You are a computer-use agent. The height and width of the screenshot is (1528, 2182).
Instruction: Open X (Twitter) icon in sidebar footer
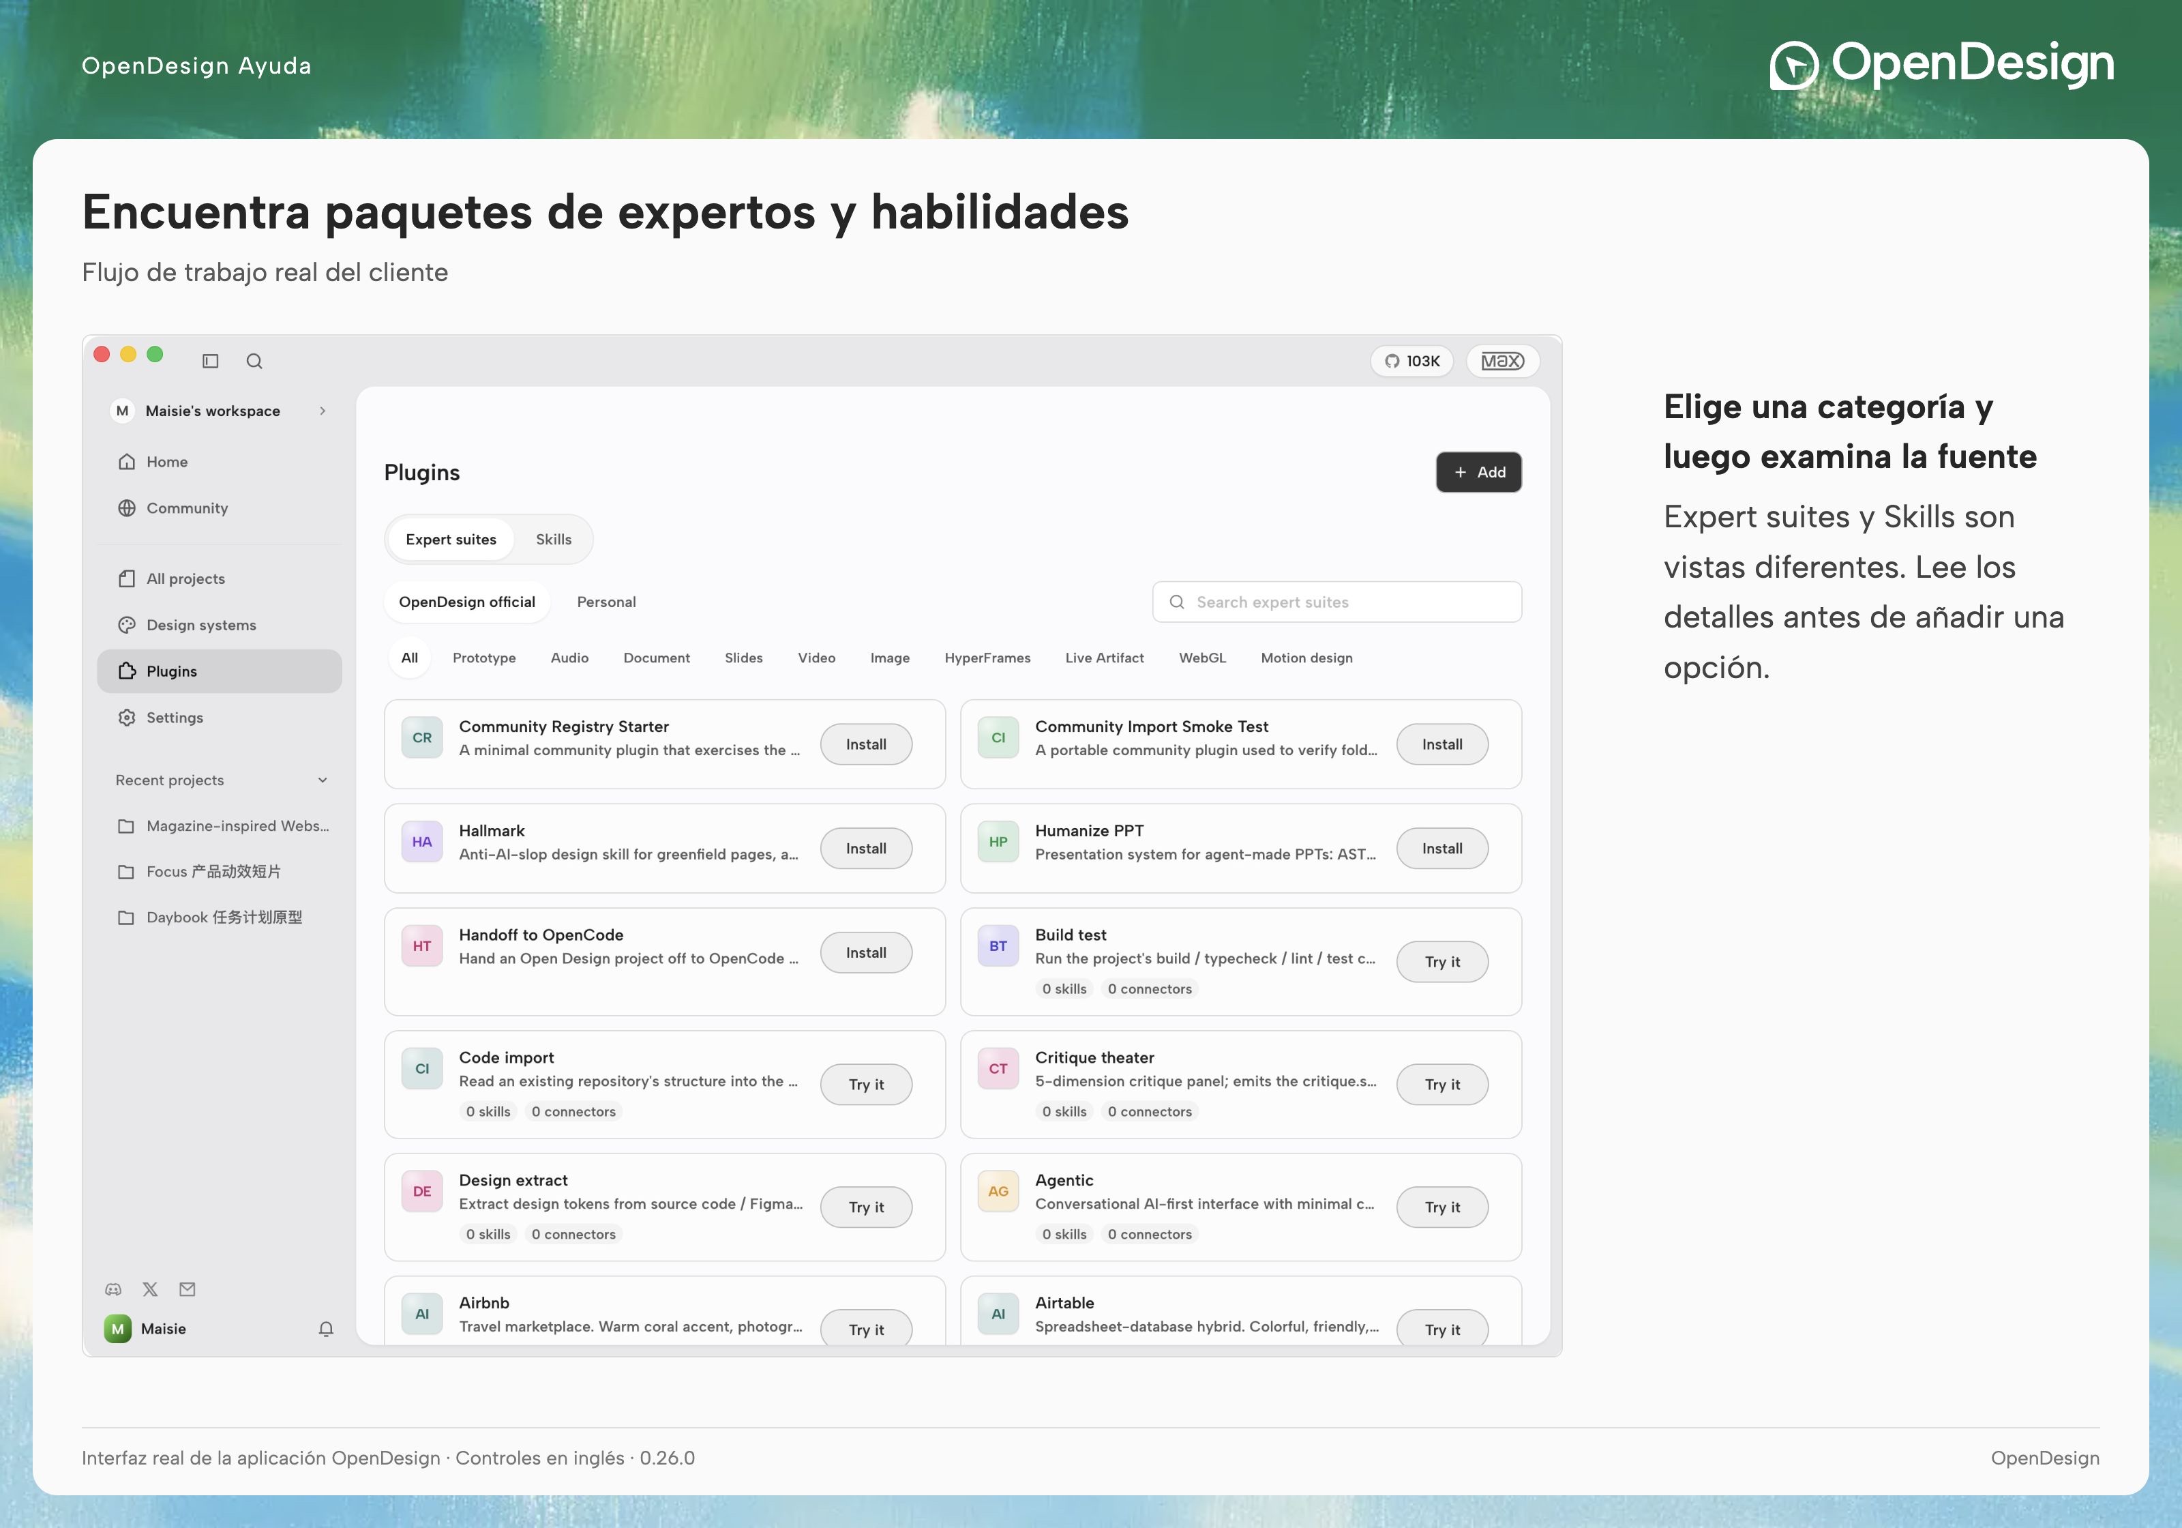click(150, 1289)
